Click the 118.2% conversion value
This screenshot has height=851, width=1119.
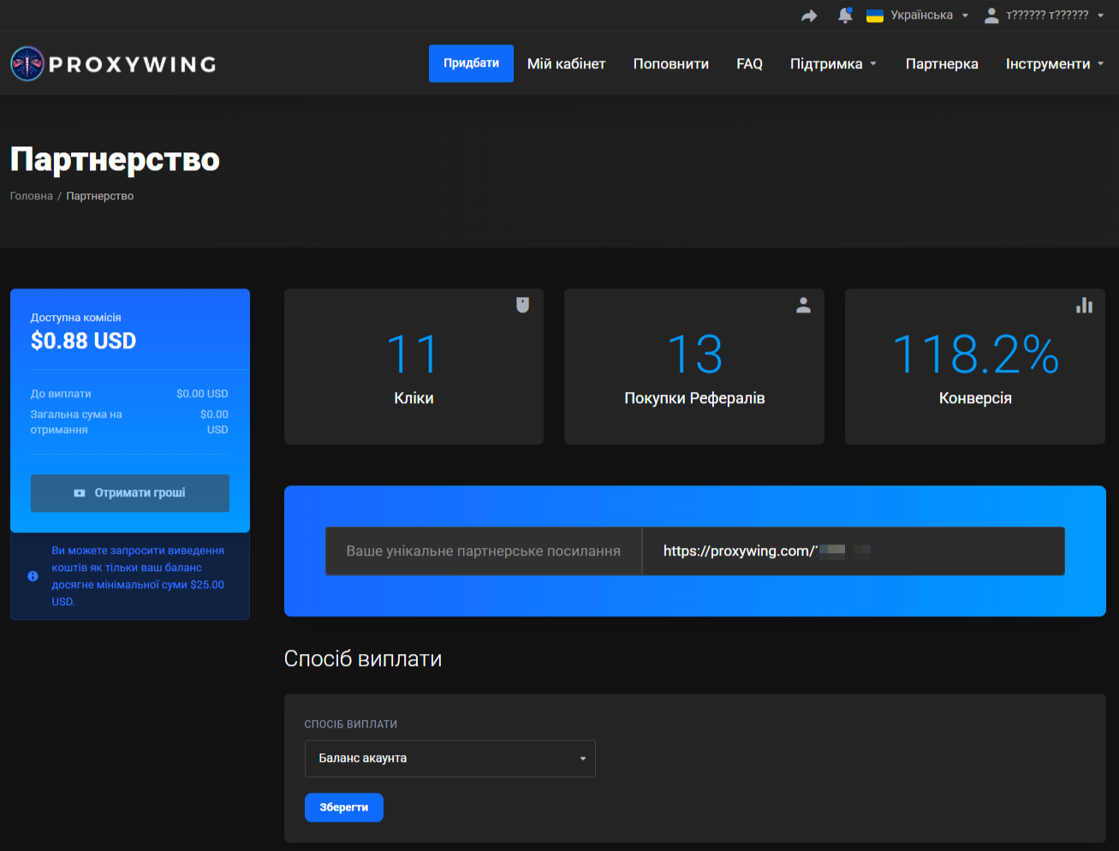pyautogui.click(x=976, y=354)
